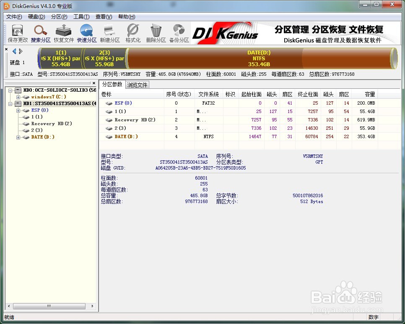
Task: Select the 2(3) HFS+ partition in disk bar
Action: [x=105, y=58]
